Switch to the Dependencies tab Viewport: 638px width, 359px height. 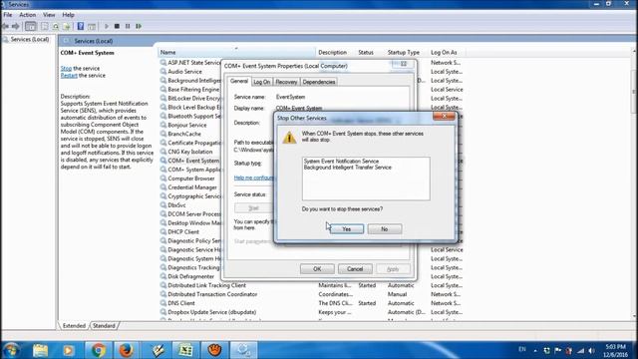coord(319,82)
